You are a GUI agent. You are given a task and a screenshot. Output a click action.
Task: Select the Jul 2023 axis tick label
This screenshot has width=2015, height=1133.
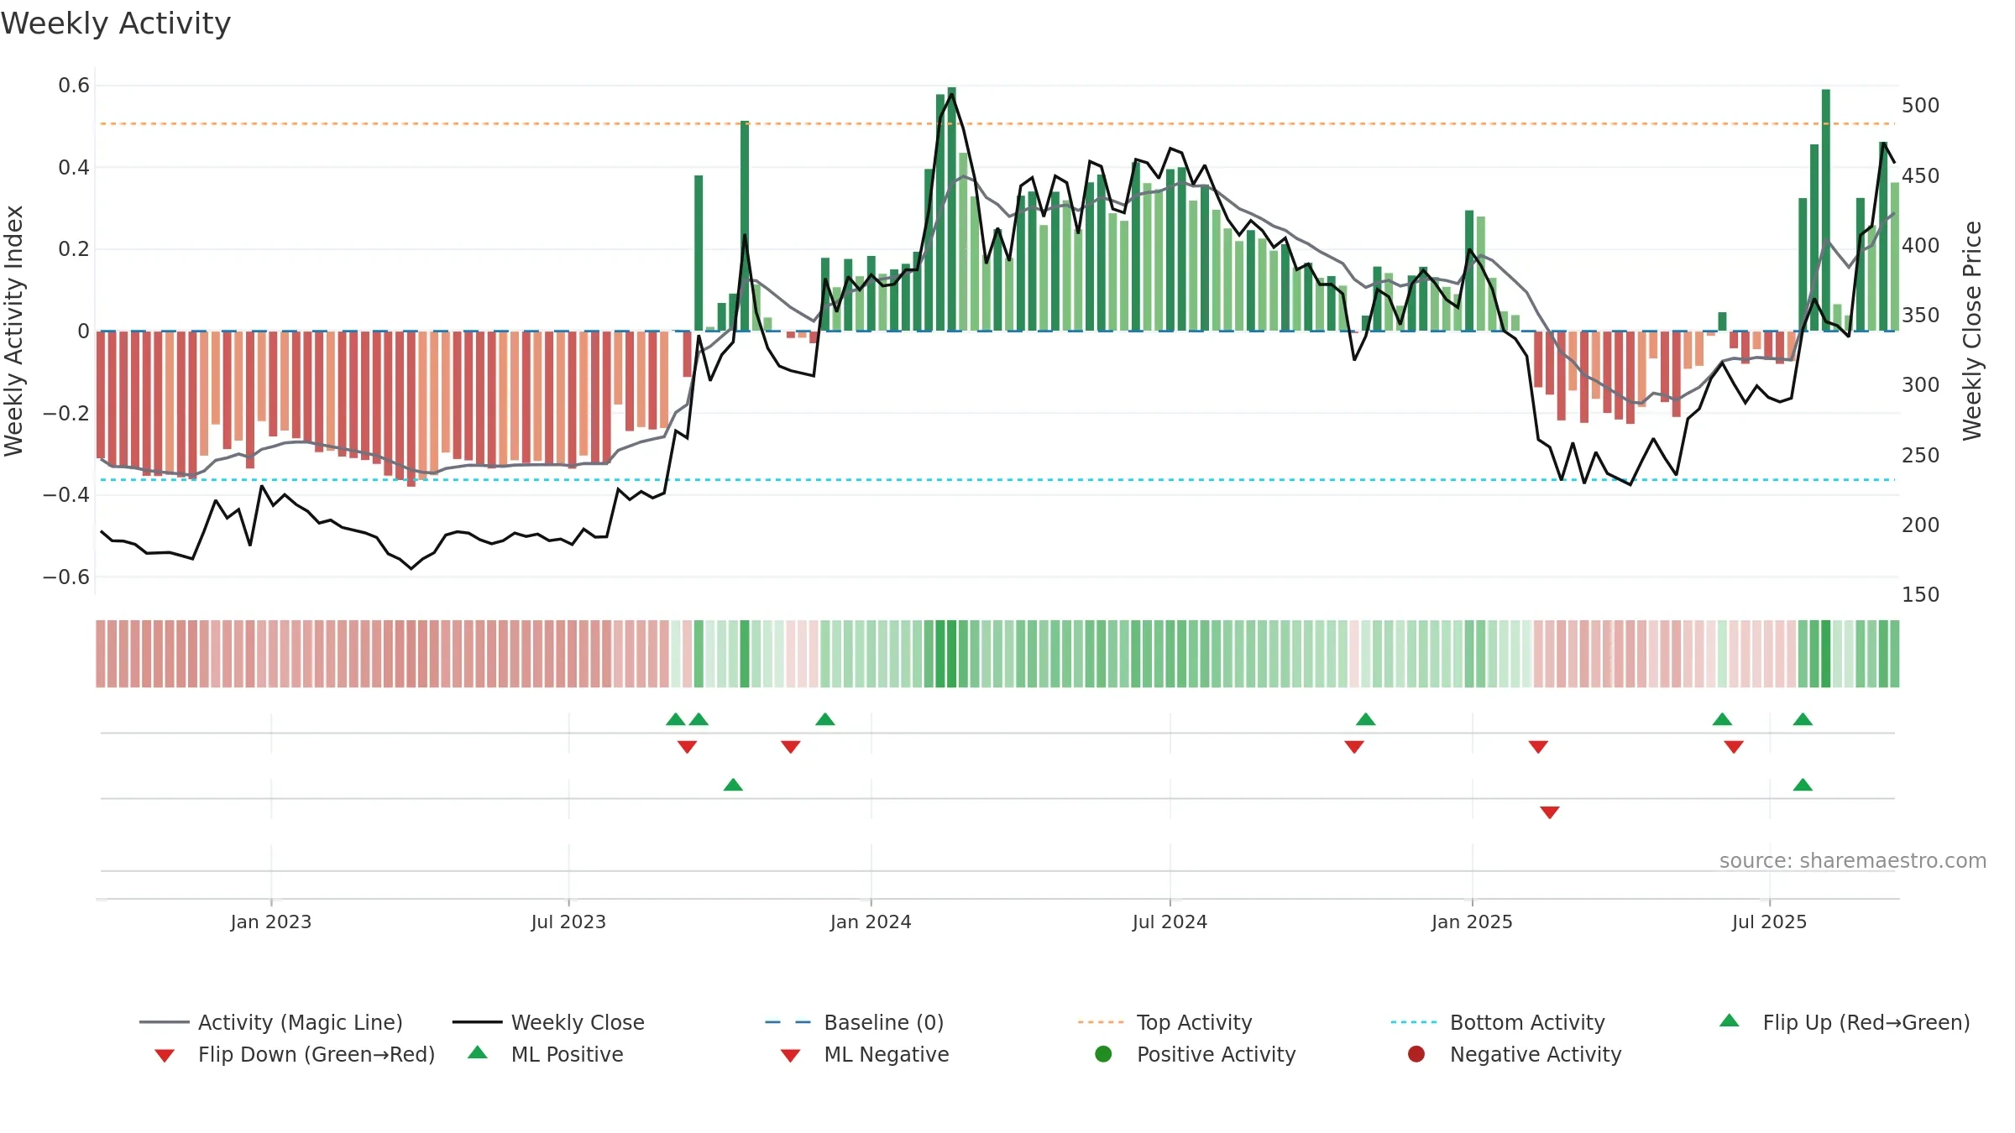point(568,922)
